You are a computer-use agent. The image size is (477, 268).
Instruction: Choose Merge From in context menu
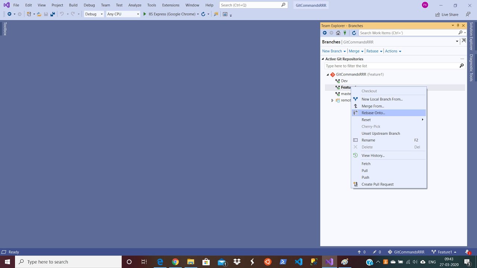point(389,106)
